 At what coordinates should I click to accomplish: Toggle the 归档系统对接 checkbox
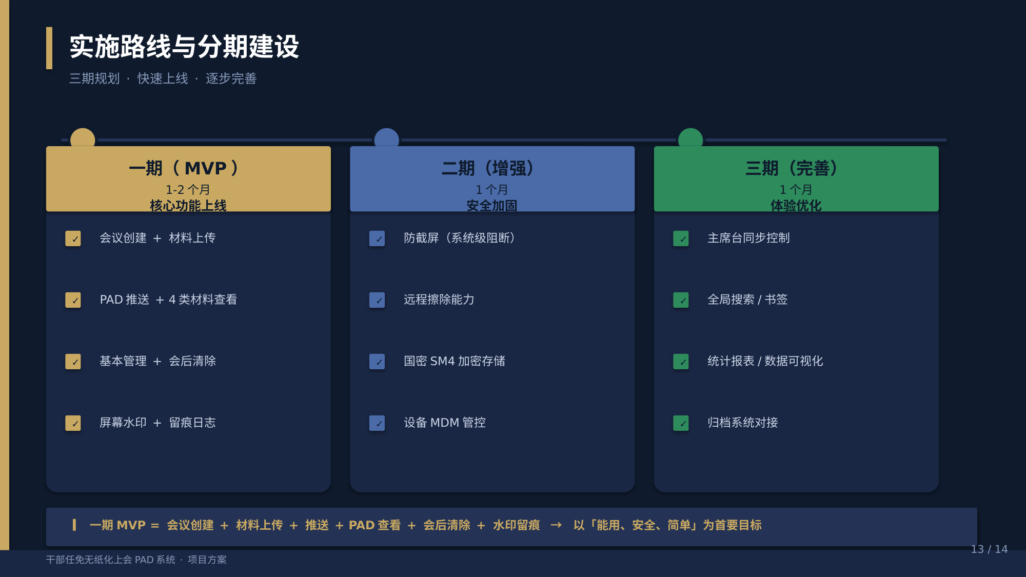(x=681, y=423)
